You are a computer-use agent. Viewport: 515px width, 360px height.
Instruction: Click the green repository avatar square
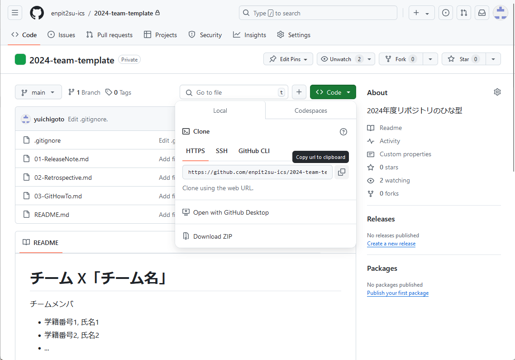pos(20,59)
